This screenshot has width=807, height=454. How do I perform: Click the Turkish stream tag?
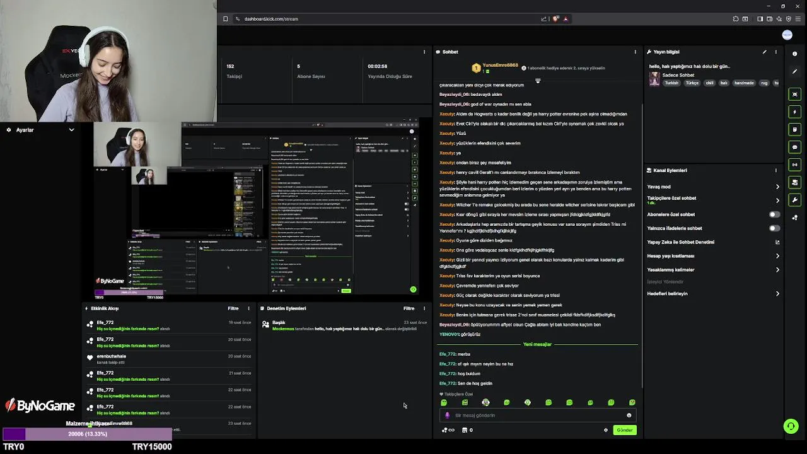(x=671, y=83)
